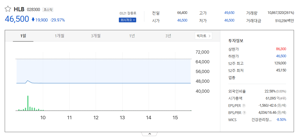The image size is (300, 140).
Task: Click the 외국인비율 value 22.58%
Action: tap(270, 91)
